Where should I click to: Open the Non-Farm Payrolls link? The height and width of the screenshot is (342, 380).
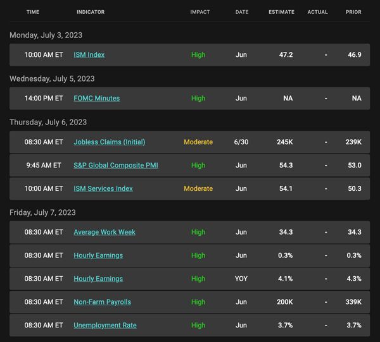click(102, 302)
